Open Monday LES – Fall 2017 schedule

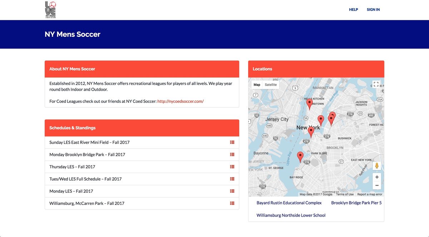pos(71,191)
